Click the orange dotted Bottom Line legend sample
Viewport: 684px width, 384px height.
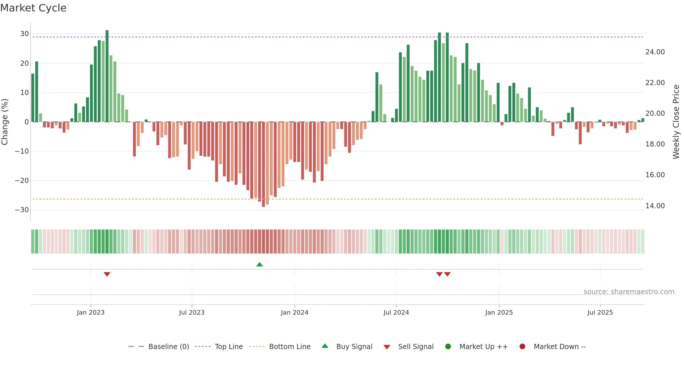point(257,346)
